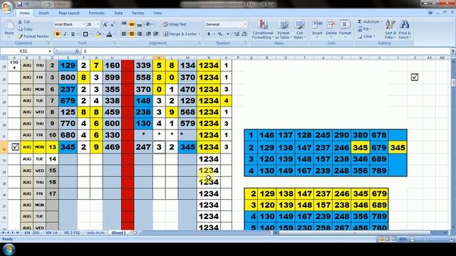This screenshot has height=256, width=456.
Task: Toggle Italic formatting
Action: pos(65,34)
